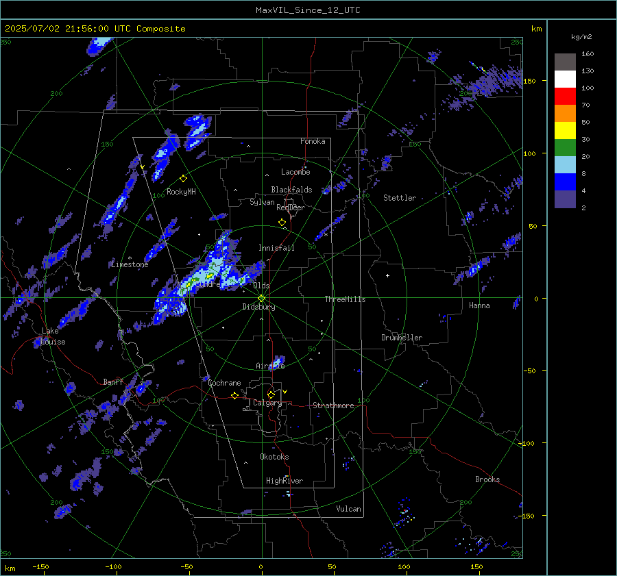Select the yellow diamond marker above Calgary label
617x576 pixels.
tap(271, 395)
